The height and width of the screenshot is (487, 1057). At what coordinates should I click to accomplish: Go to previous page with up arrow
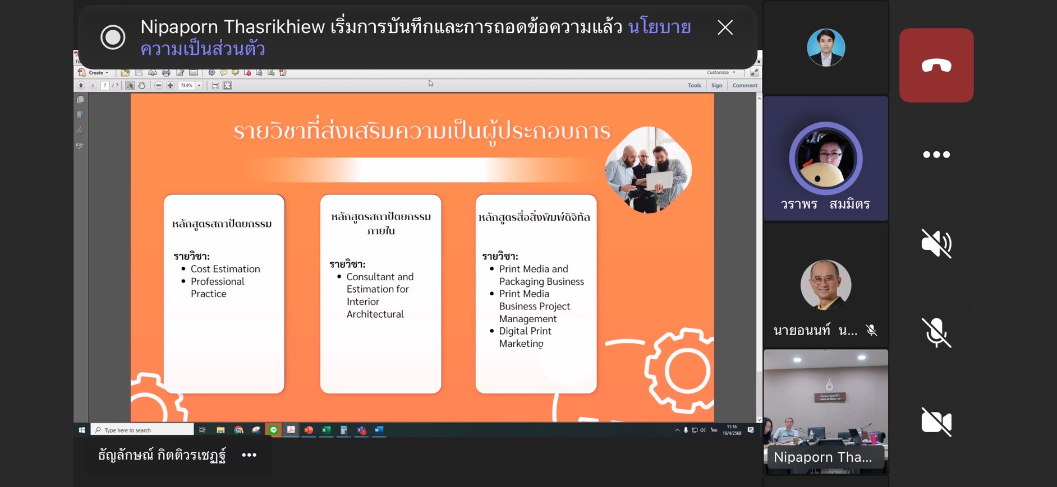[81, 86]
